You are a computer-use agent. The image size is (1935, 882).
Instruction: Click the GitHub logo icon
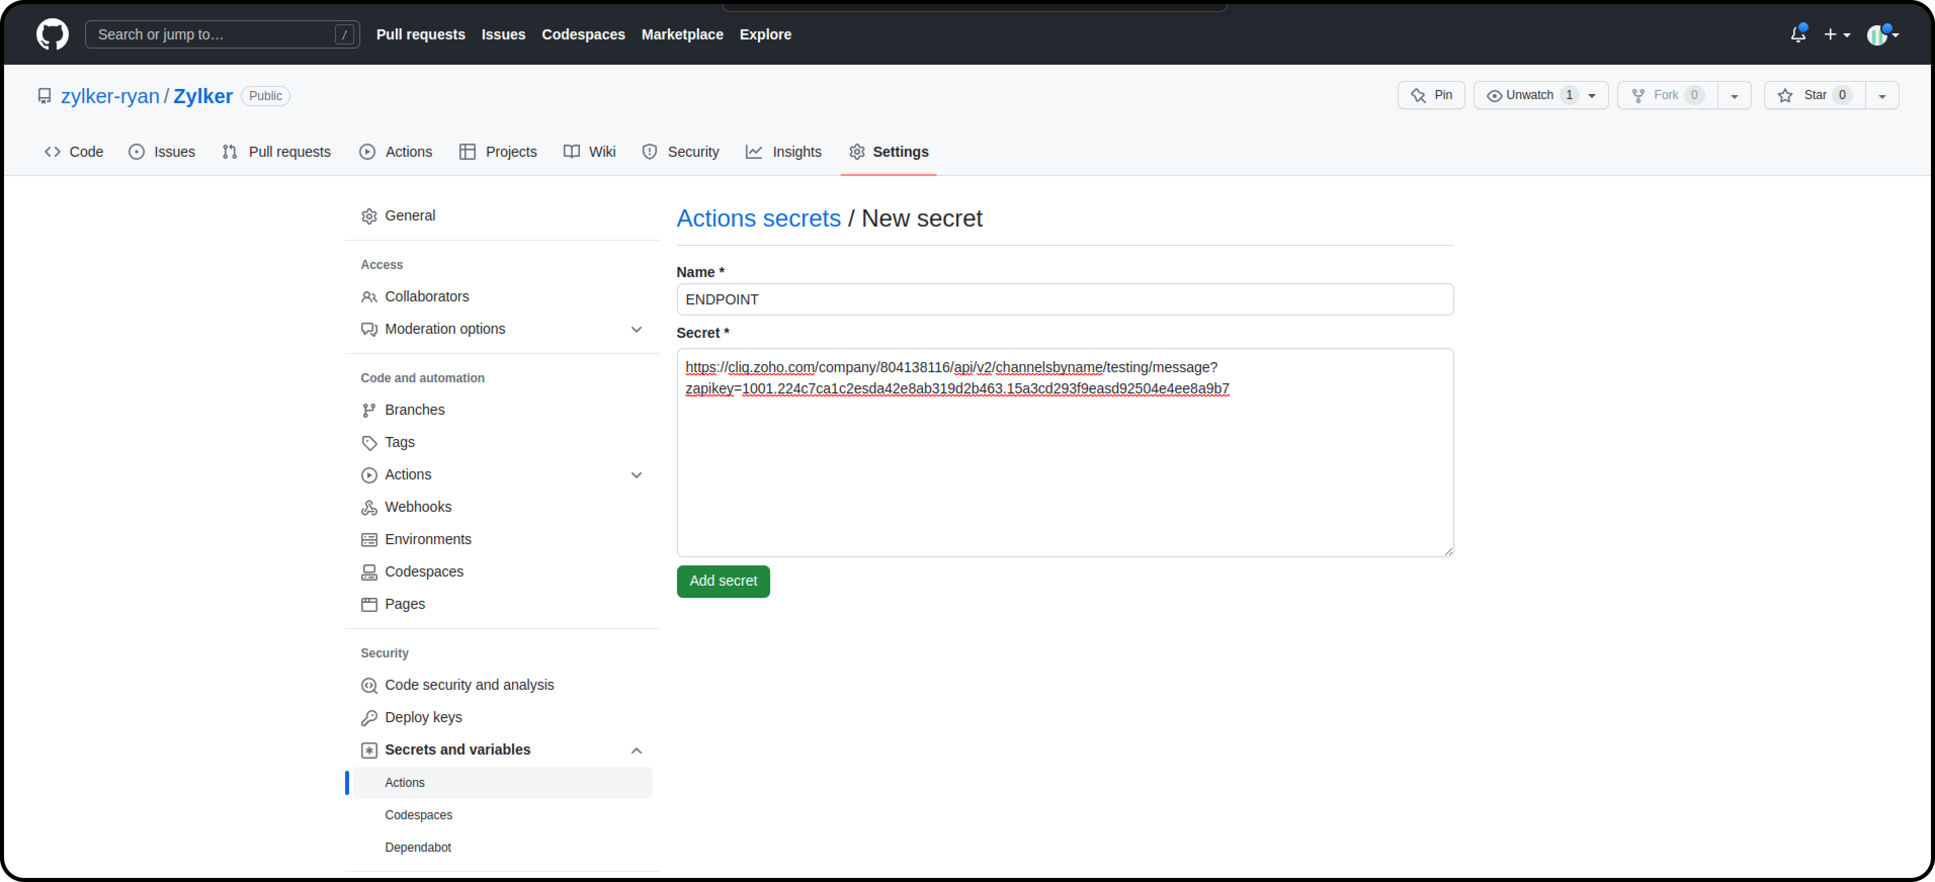point(52,34)
